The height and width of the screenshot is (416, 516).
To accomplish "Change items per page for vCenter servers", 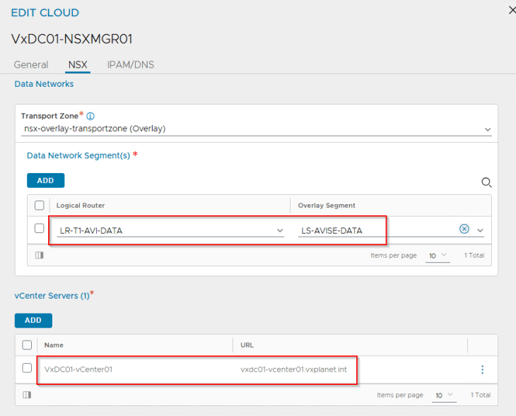I will click(x=443, y=395).
